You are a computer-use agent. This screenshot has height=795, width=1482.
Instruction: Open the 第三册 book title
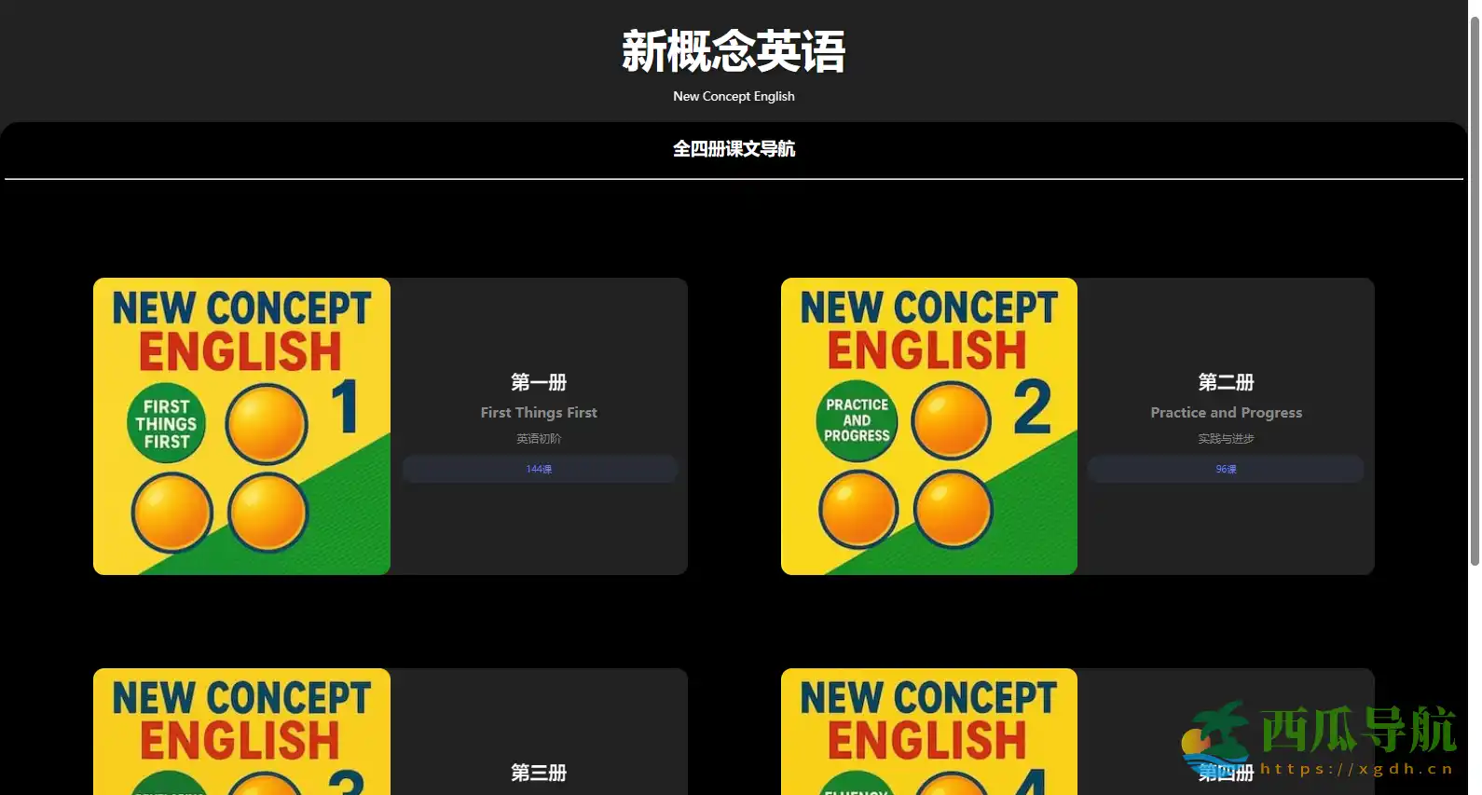[539, 773]
